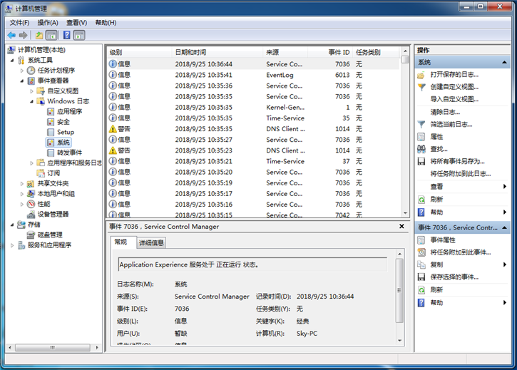The image size is (517, 370).
Task: Click 清除日志 in actions pane
Action: pos(444,112)
